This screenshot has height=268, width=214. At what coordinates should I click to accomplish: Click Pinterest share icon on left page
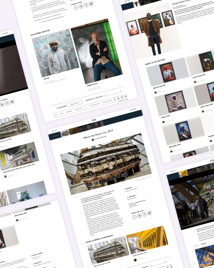coord(7,103)
